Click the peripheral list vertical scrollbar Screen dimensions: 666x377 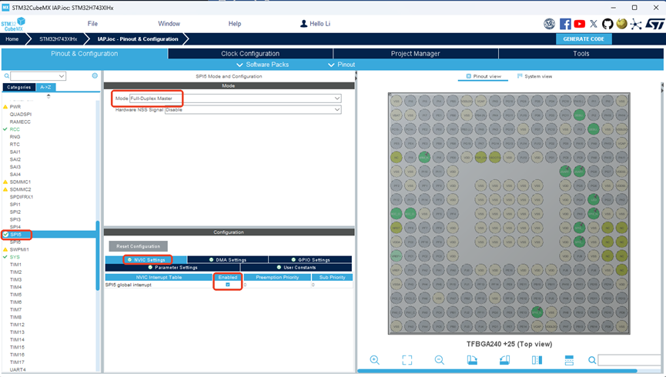pos(98,255)
